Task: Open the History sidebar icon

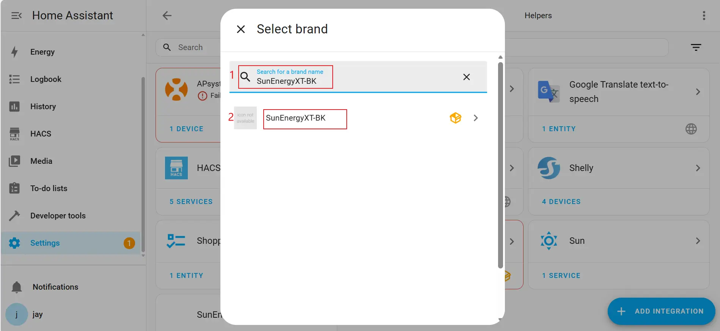Action: pos(14,107)
